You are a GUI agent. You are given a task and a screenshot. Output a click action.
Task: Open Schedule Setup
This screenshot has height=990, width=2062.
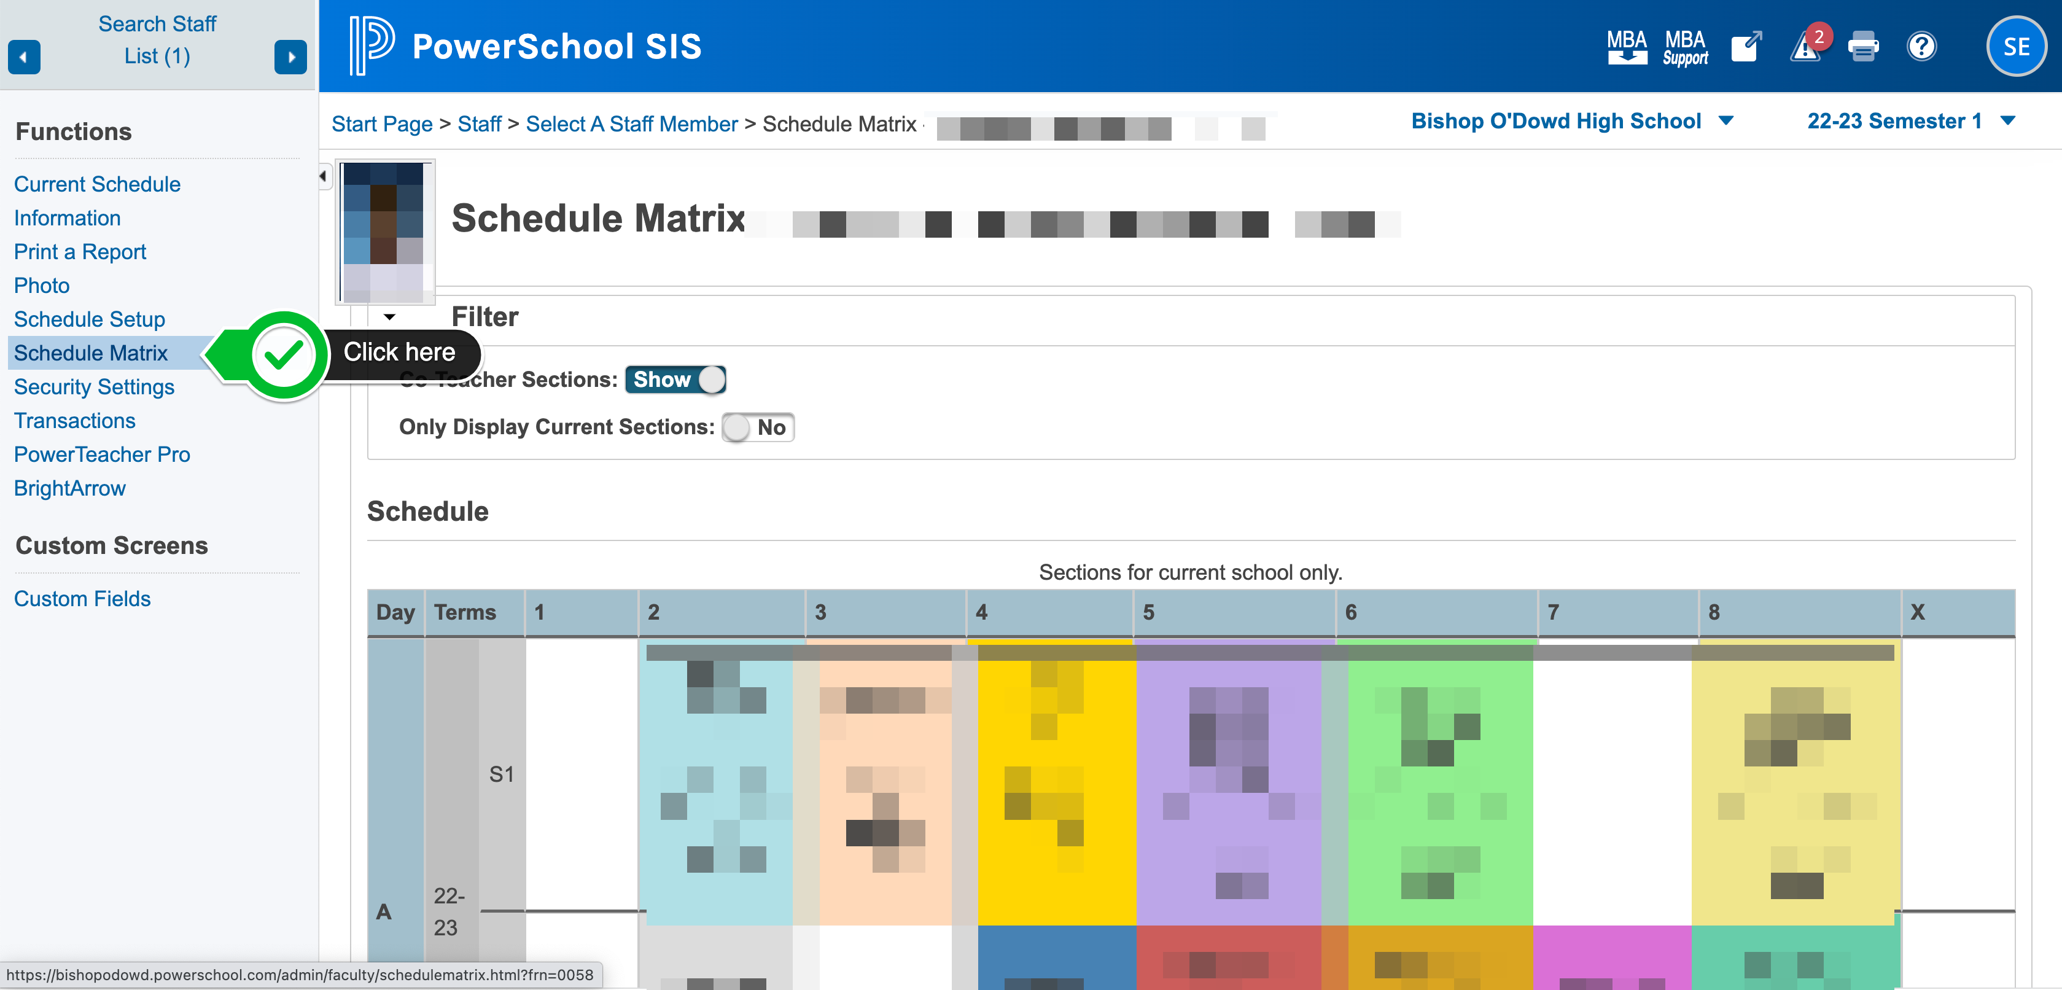[x=90, y=319]
